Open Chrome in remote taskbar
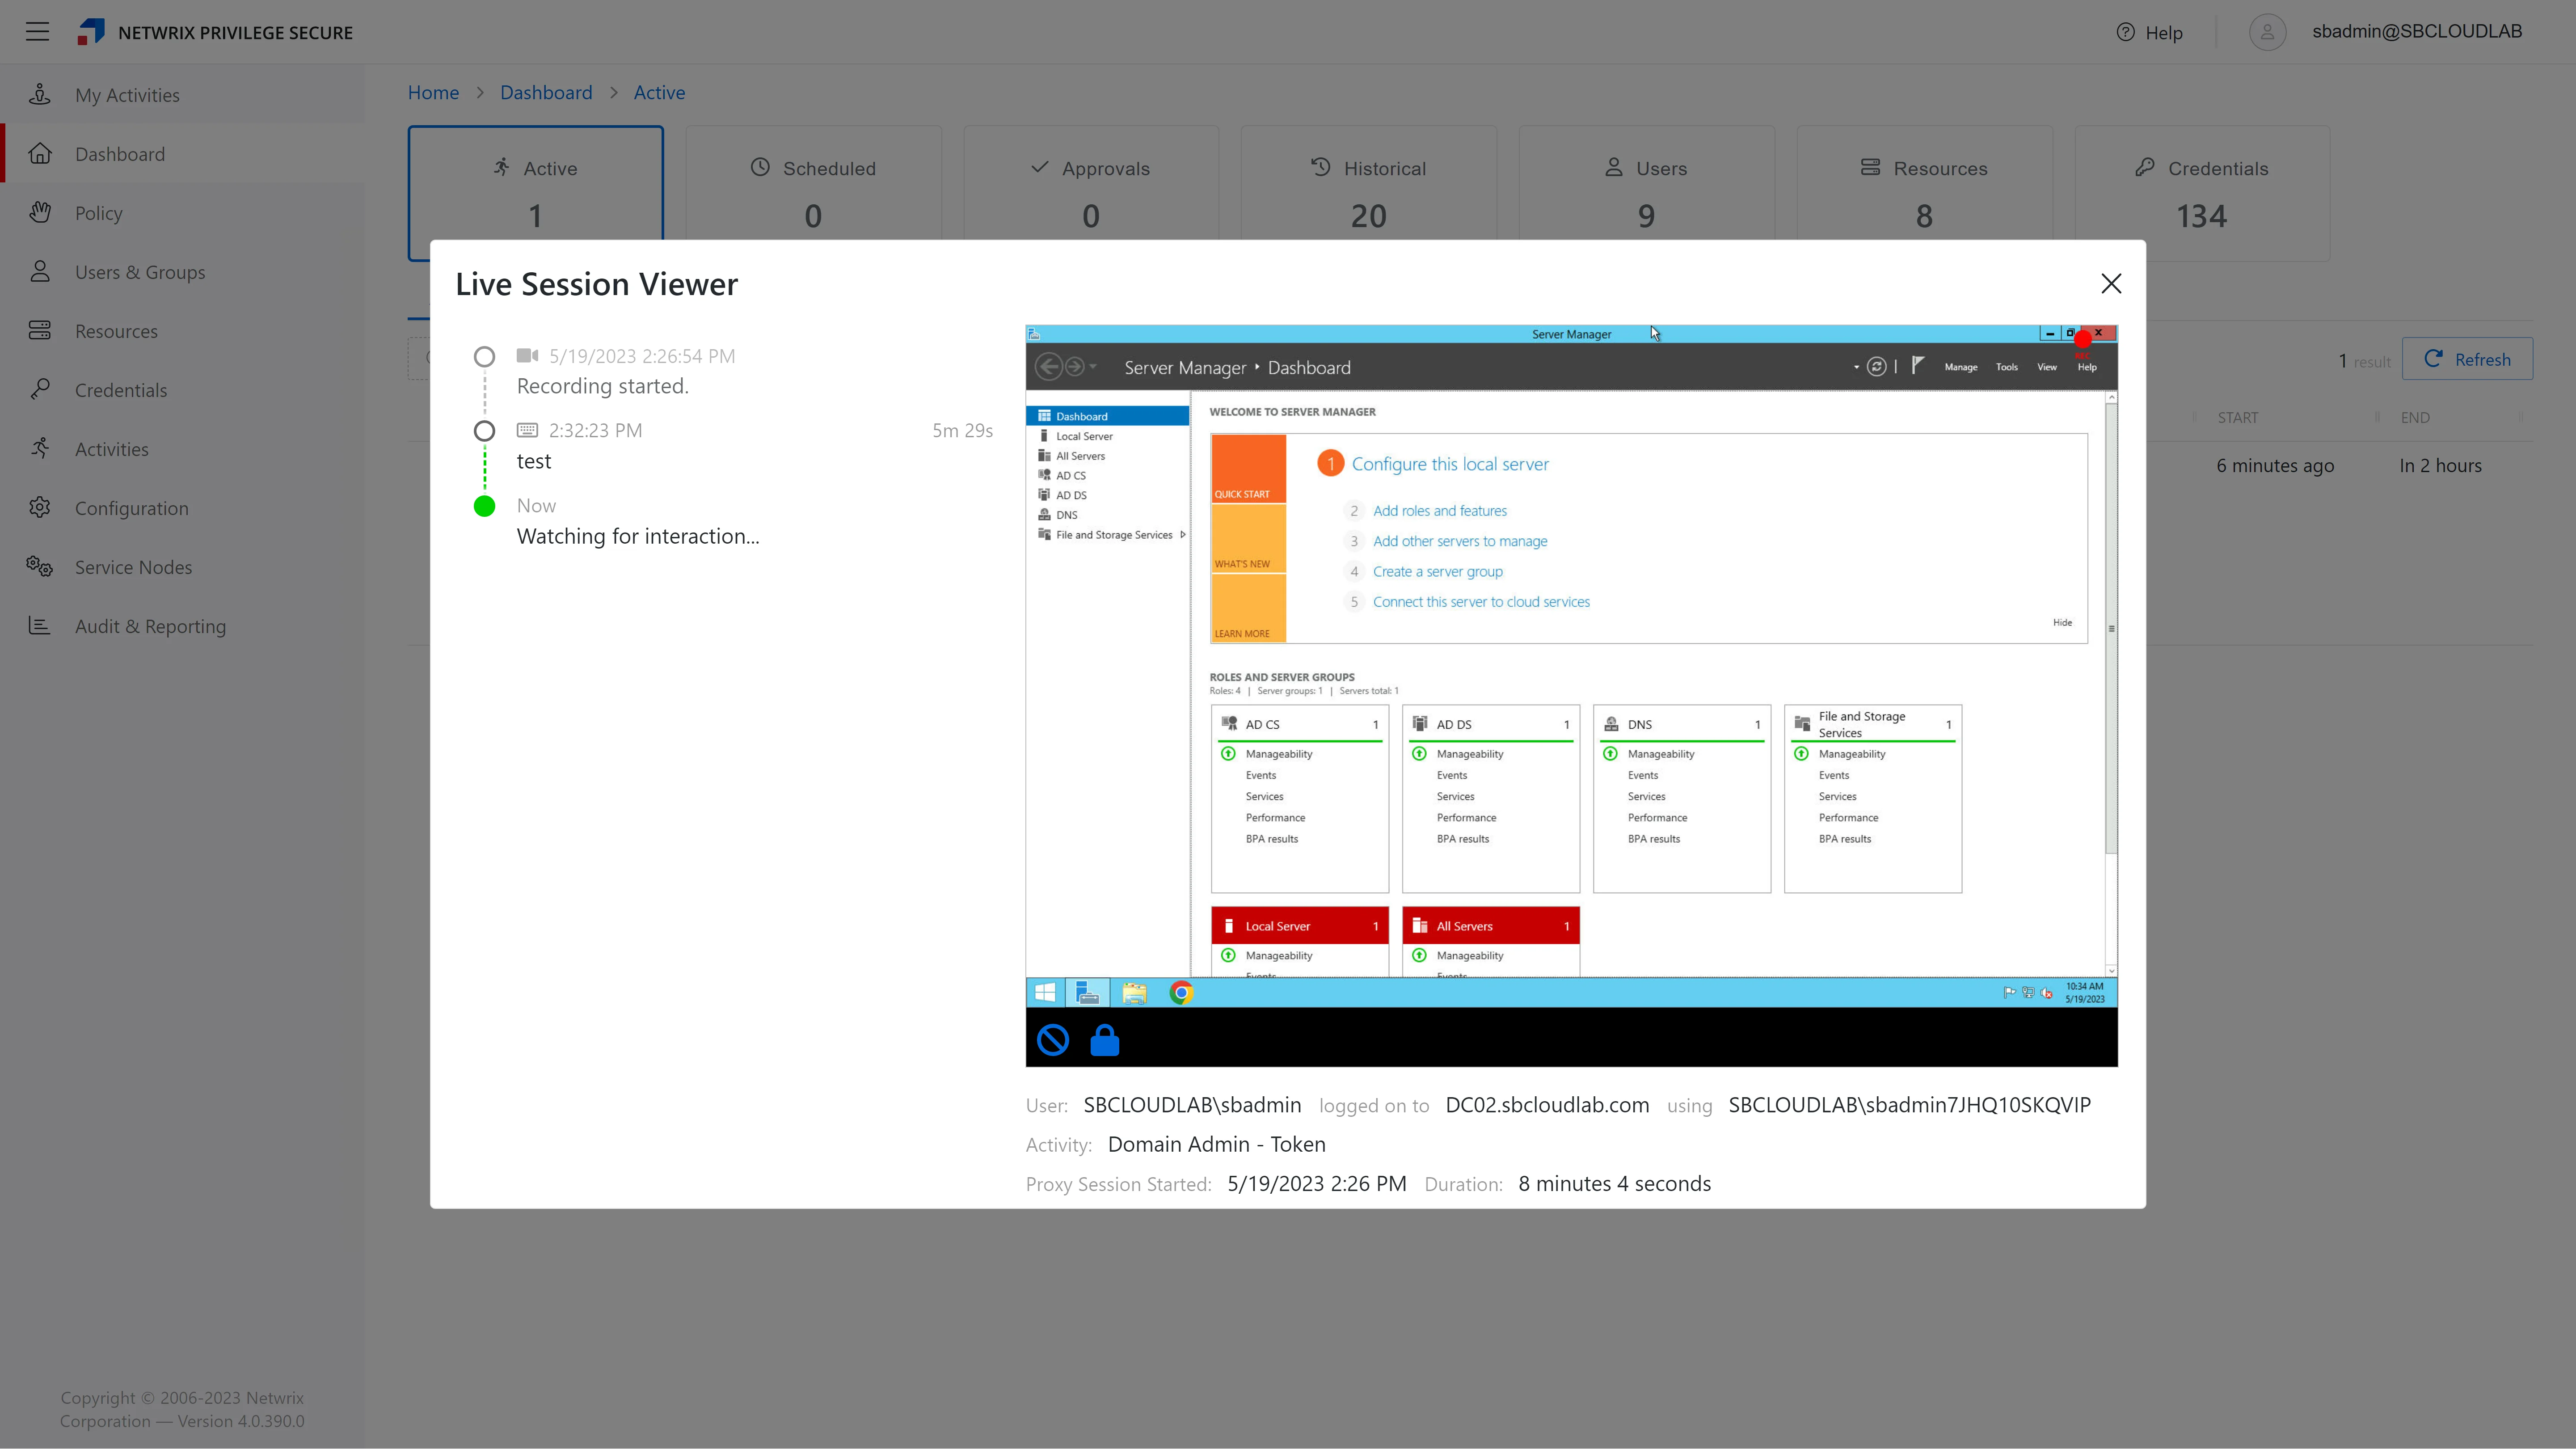Image resolution: width=2576 pixels, height=1449 pixels. coord(1181,993)
